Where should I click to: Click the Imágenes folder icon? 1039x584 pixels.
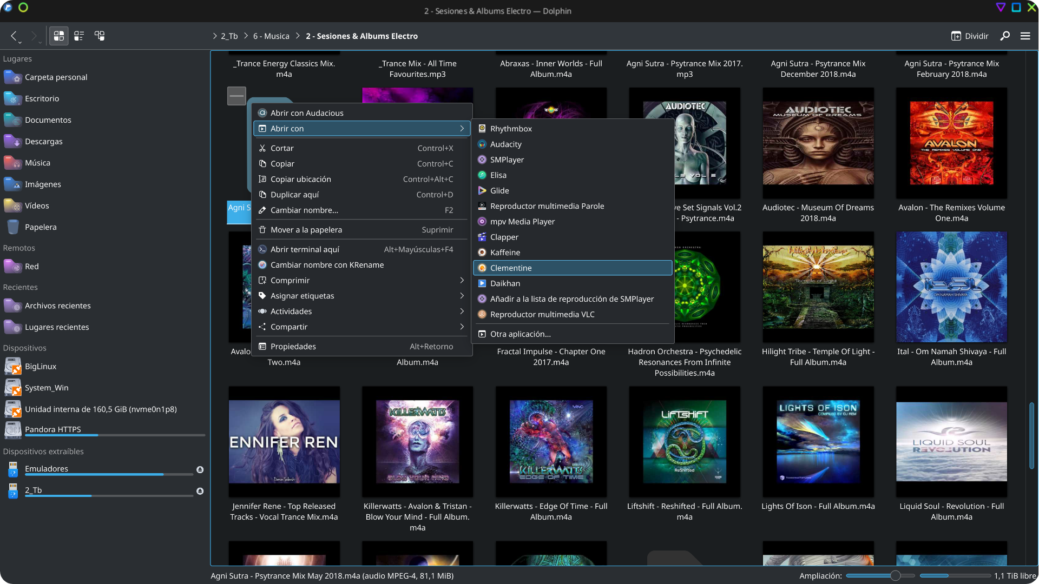[x=12, y=184]
